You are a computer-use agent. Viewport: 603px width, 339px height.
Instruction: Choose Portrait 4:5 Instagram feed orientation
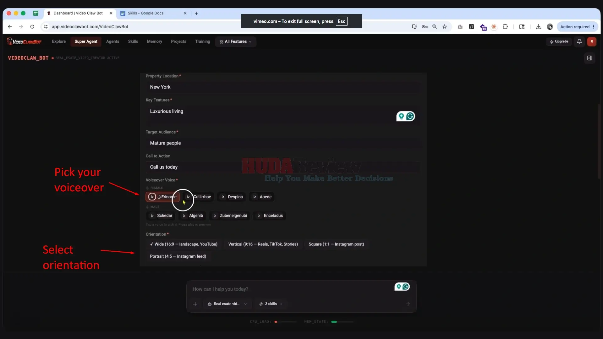(x=178, y=256)
